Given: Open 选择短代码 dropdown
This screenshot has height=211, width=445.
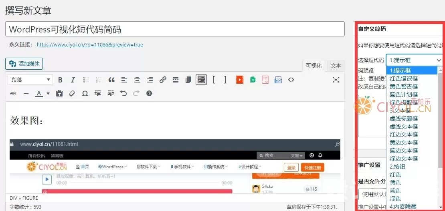Looking at the screenshot, I should click(x=414, y=60).
